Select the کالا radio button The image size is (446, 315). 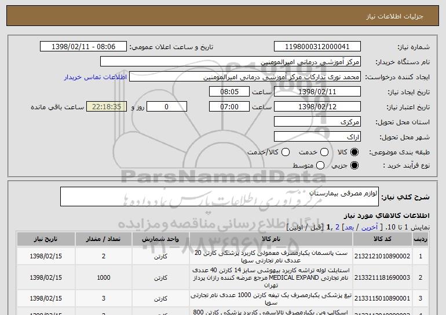354,152
